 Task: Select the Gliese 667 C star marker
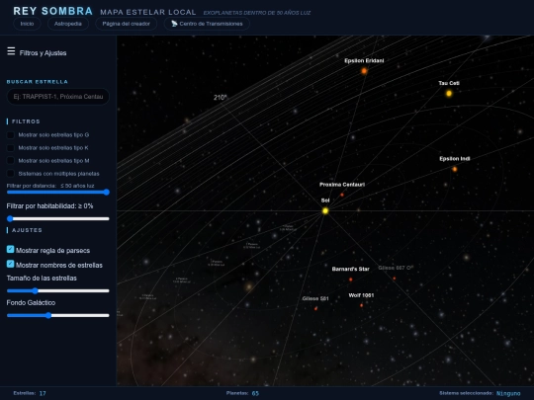point(395,279)
